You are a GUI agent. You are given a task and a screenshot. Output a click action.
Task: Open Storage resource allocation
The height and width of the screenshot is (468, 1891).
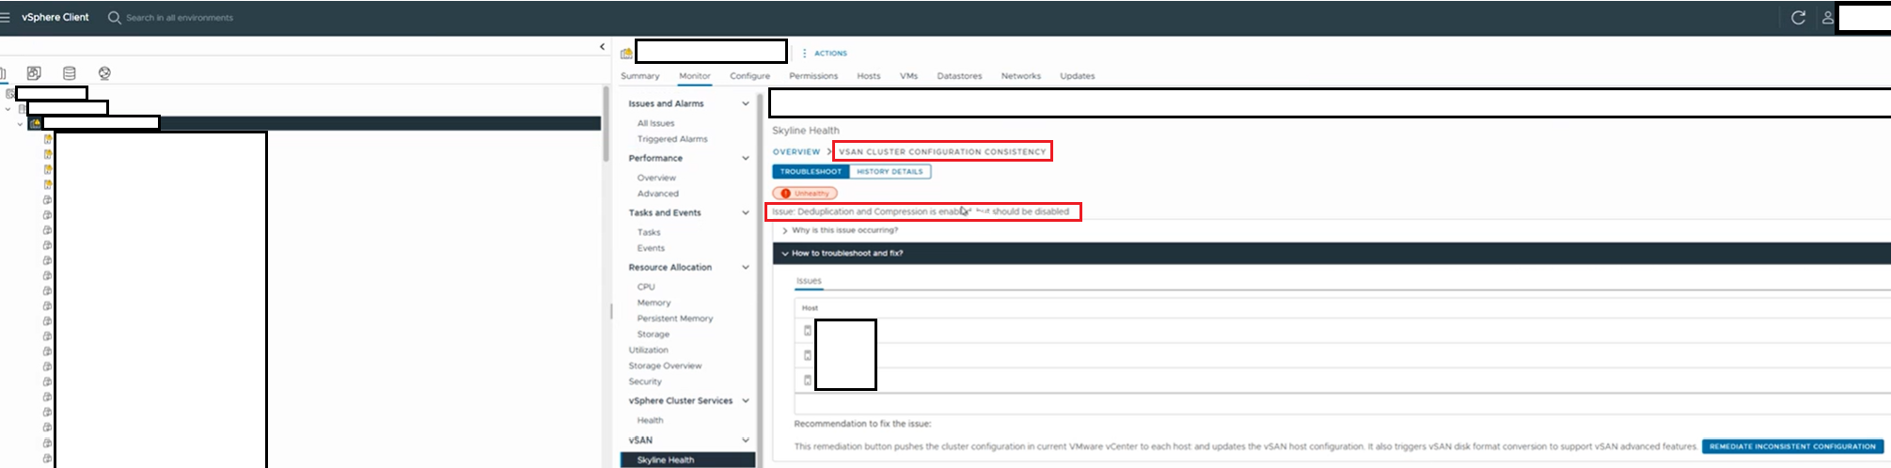pos(654,335)
